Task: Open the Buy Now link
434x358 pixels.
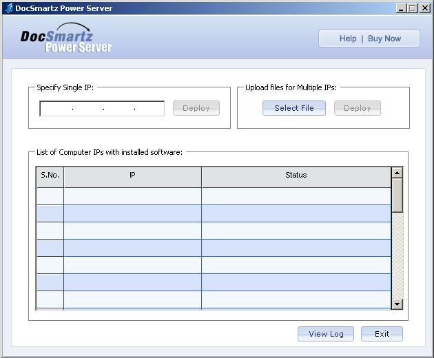Action: (384, 39)
